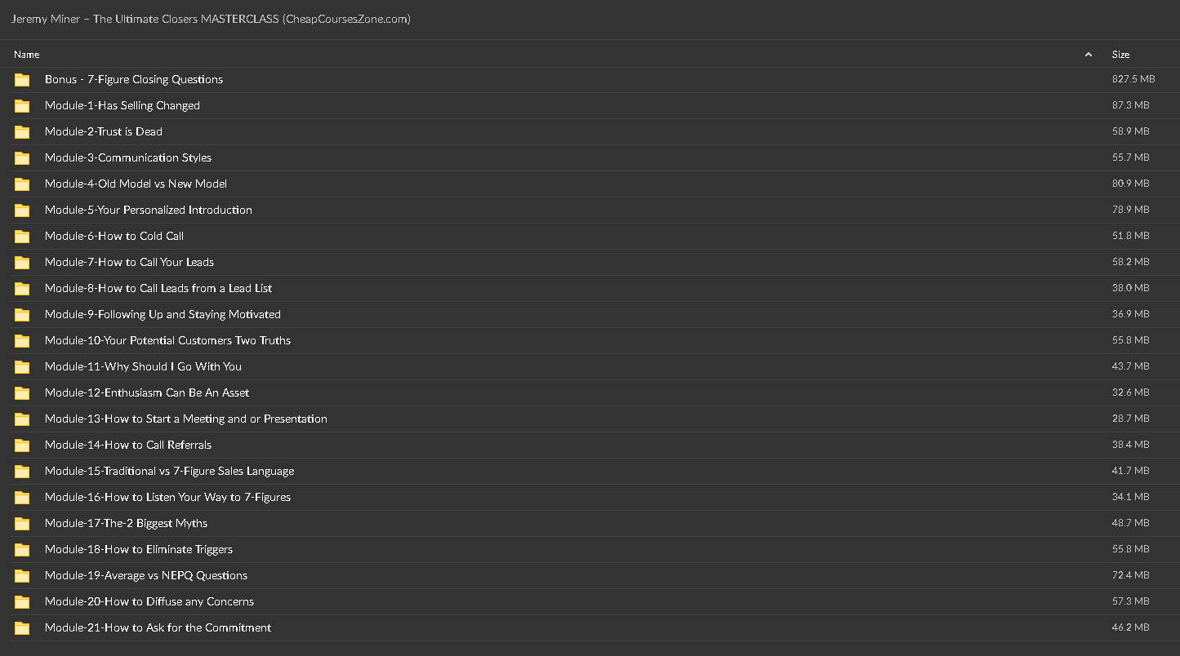Sort files by the Size column header
This screenshot has width=1180, height=656.
point(1120,55)
